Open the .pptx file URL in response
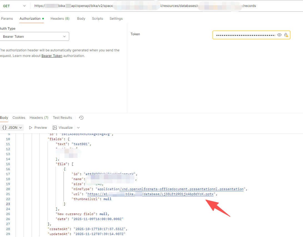 click(150, 194)
